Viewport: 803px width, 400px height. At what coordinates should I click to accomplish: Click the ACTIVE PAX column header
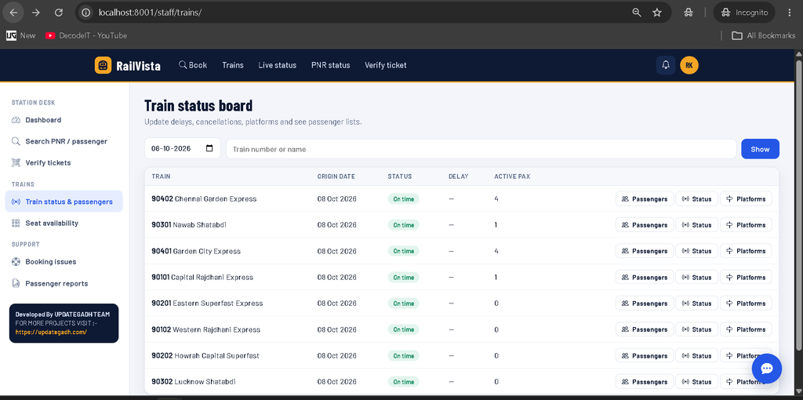512,176
